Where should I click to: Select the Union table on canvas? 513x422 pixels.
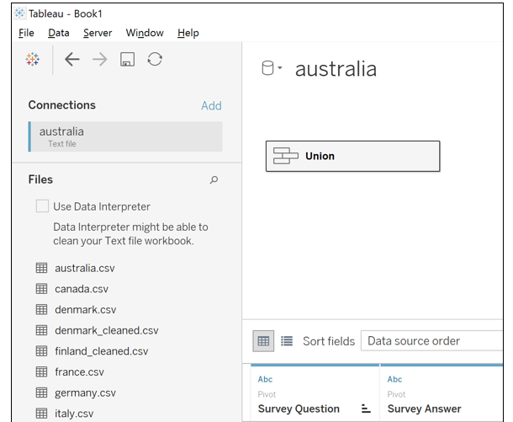click(352, 156)
